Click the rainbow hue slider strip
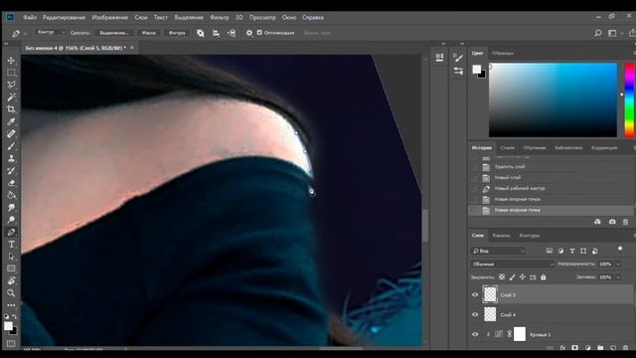The height and width of the screenshot is (358, 636). 629,99
